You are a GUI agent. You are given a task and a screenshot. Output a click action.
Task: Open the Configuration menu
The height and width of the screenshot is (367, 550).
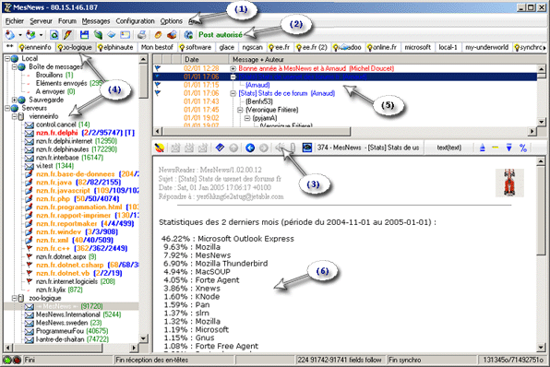(135, 21)
